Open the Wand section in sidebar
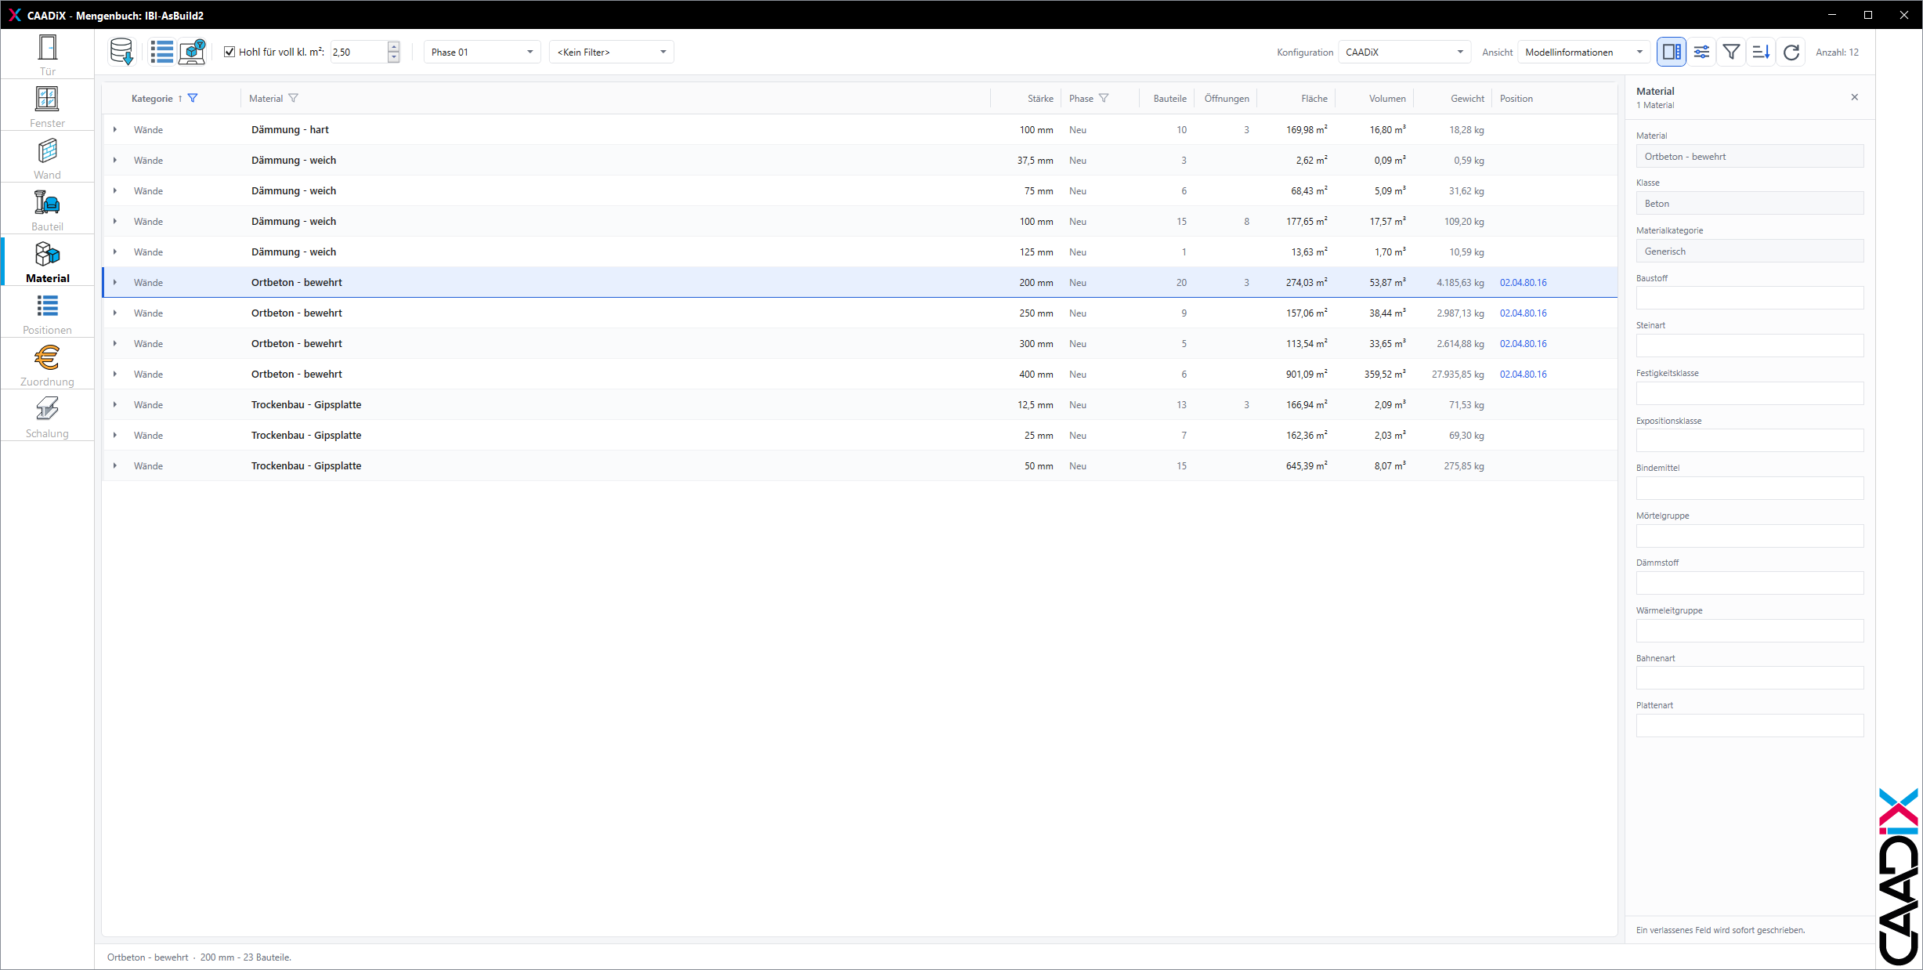The image size is (1923, 970). 47,157
